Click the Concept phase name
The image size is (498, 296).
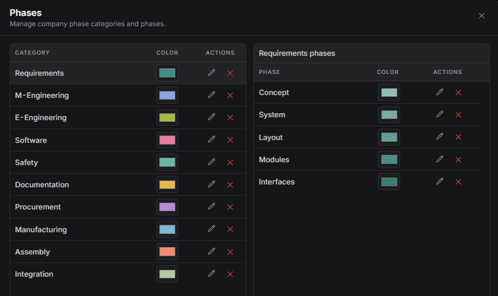coord(274,92)
